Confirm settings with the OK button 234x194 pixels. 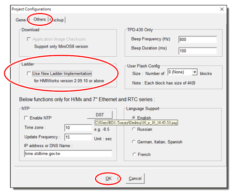108,178
